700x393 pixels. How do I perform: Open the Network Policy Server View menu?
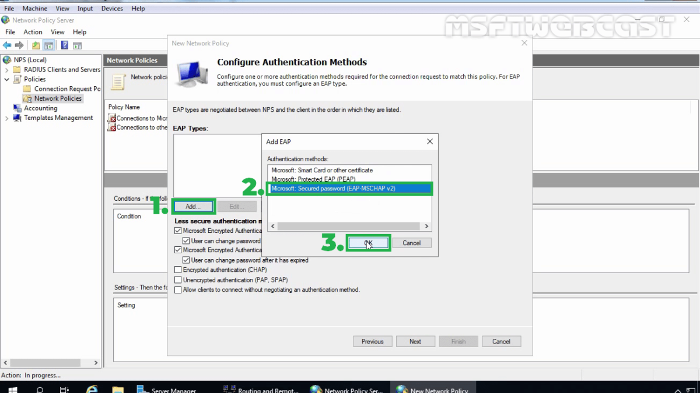pyautogui.click(x=58, y=32)
